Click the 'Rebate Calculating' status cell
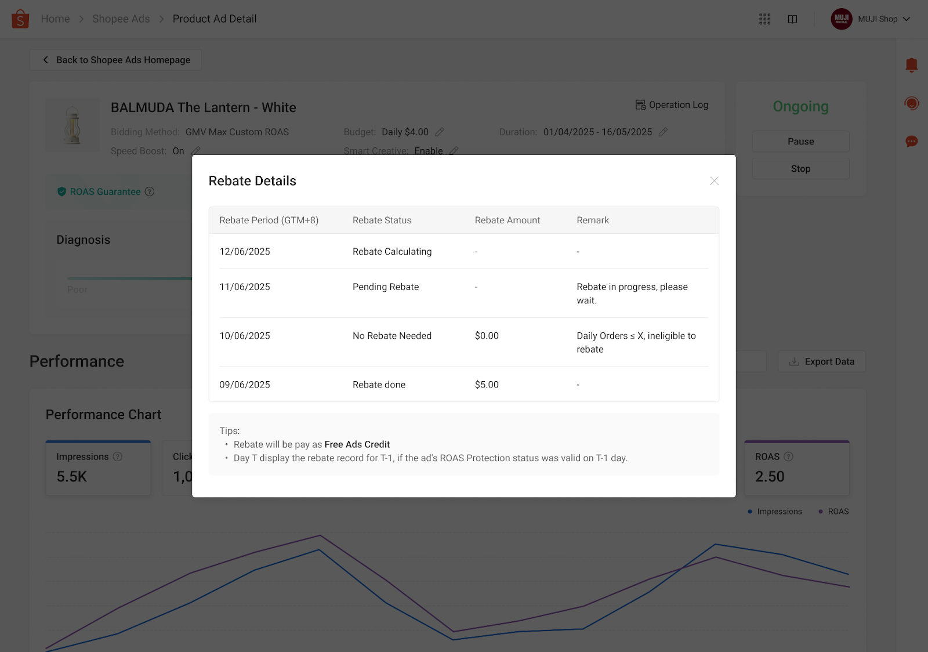This screenshot has width=928, height=652. click(392, 252)
